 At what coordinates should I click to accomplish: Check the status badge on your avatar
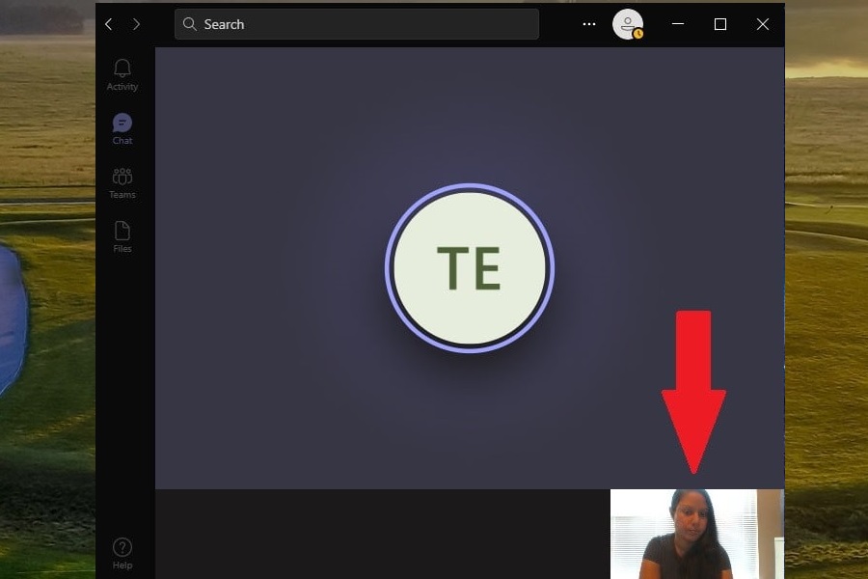click(x=637, y=33)
